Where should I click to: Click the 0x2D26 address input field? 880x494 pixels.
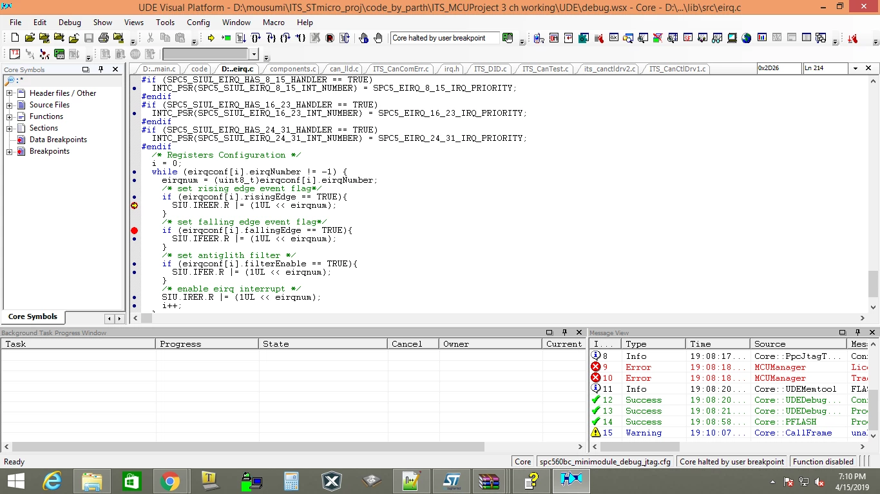778,68
